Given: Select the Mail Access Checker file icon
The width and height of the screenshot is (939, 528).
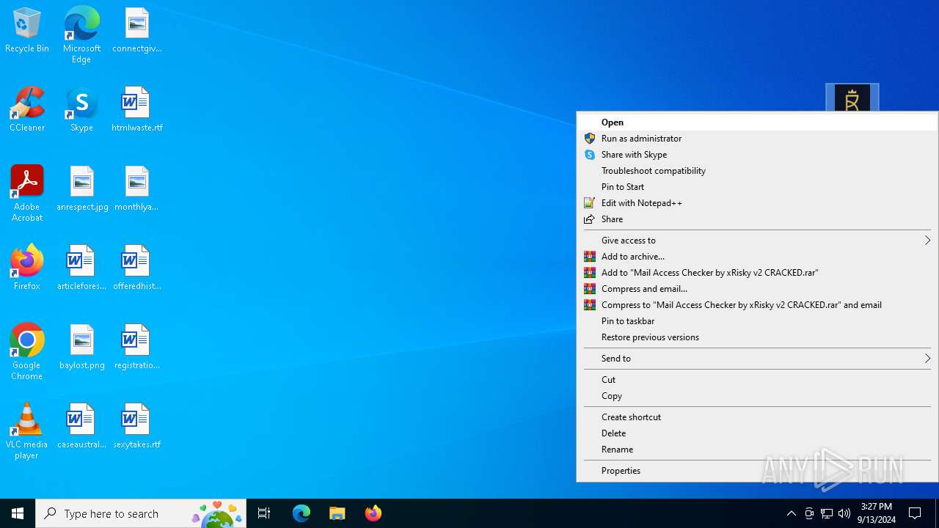Looking at the screenshot, I should 852,98.
